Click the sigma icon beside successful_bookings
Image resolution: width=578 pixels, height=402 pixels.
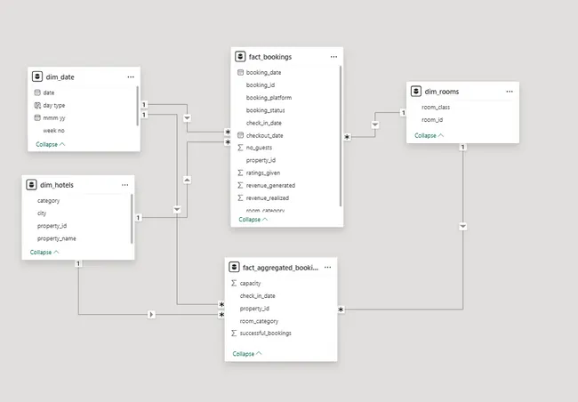pyautogui.click(x=234, y=333)
